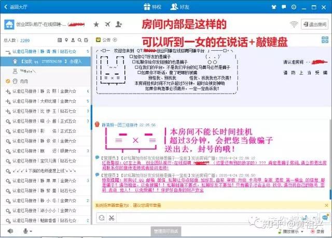Click the airplane icon beside room name

pyautogui.click(x=107, y=24)
